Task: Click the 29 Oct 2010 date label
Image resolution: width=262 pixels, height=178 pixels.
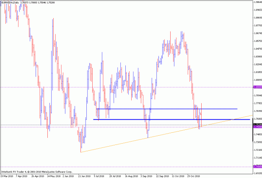Action: coord(194,176)
